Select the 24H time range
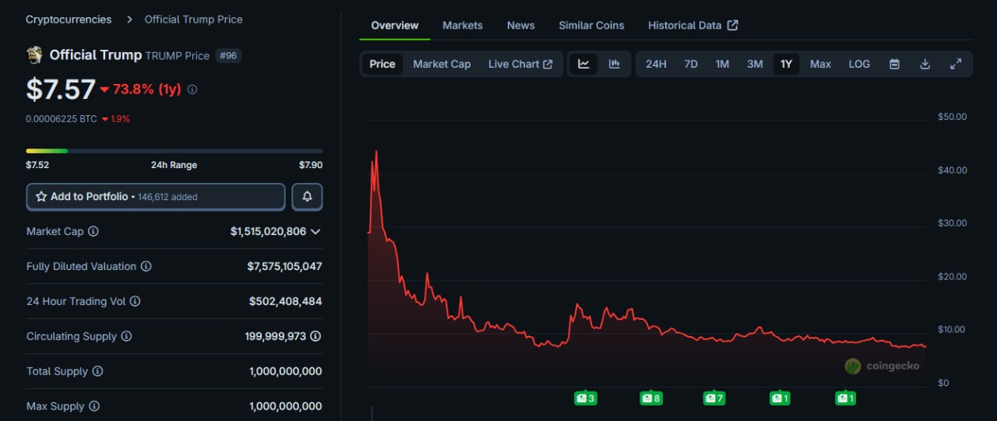Screen dimensions: 997x421 [656, 64]
